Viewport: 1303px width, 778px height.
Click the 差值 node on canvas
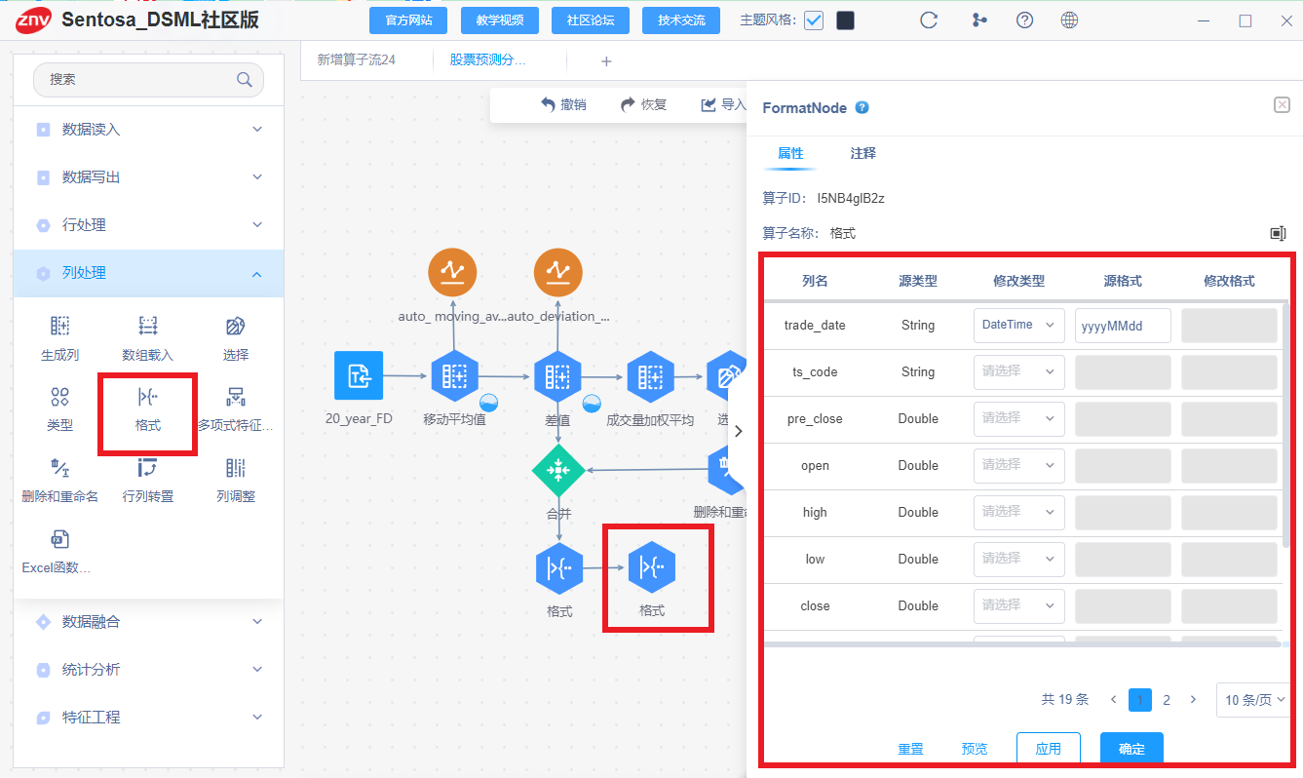[x=557, y=375]
